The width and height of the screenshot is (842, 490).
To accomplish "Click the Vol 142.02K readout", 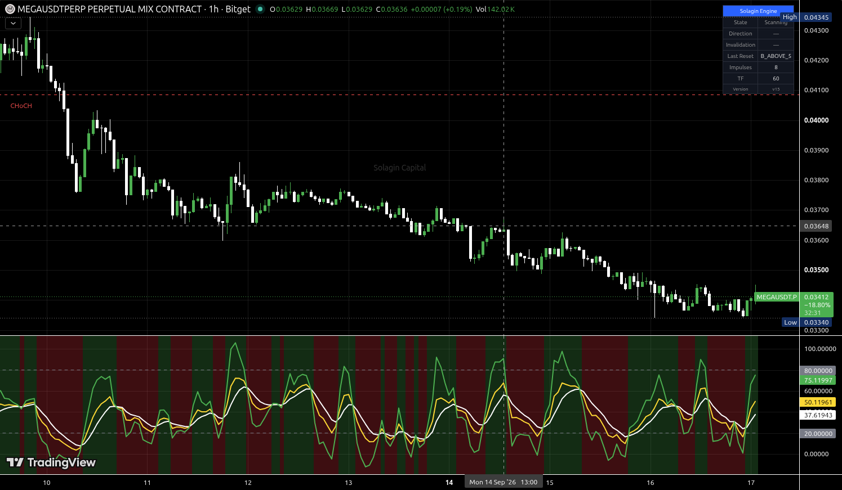I will click(x=495, y=10).
